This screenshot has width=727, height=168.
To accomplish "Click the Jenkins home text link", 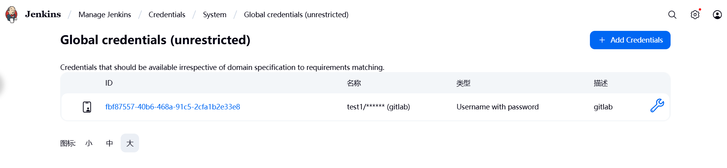I will [x=43, y=14].
